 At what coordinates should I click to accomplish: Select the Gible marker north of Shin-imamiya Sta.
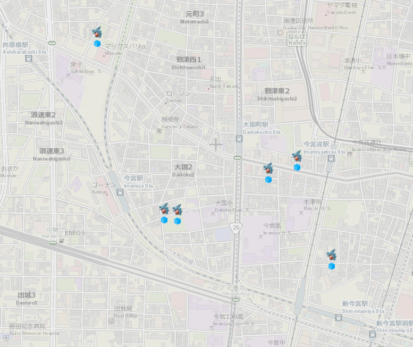coord(331,255)
